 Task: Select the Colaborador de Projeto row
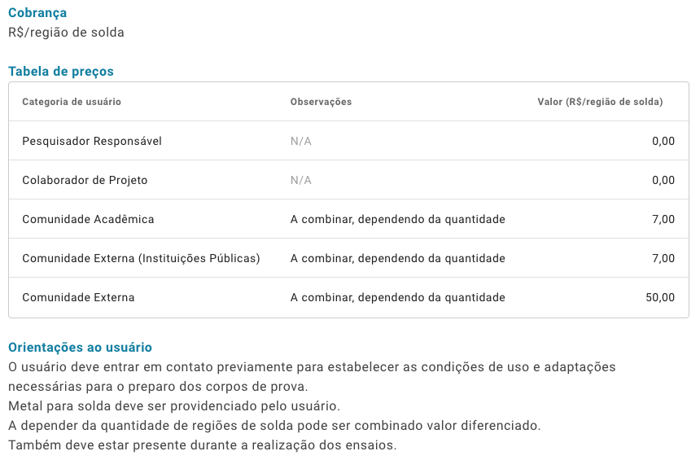pyautogui.click(x=348, y=180)
